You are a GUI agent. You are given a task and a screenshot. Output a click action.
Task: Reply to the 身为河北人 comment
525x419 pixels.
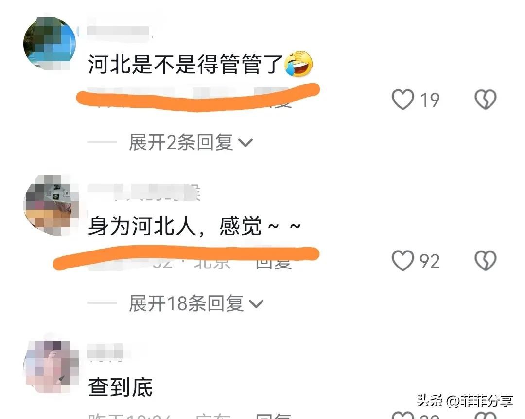(x=274, y=264)
